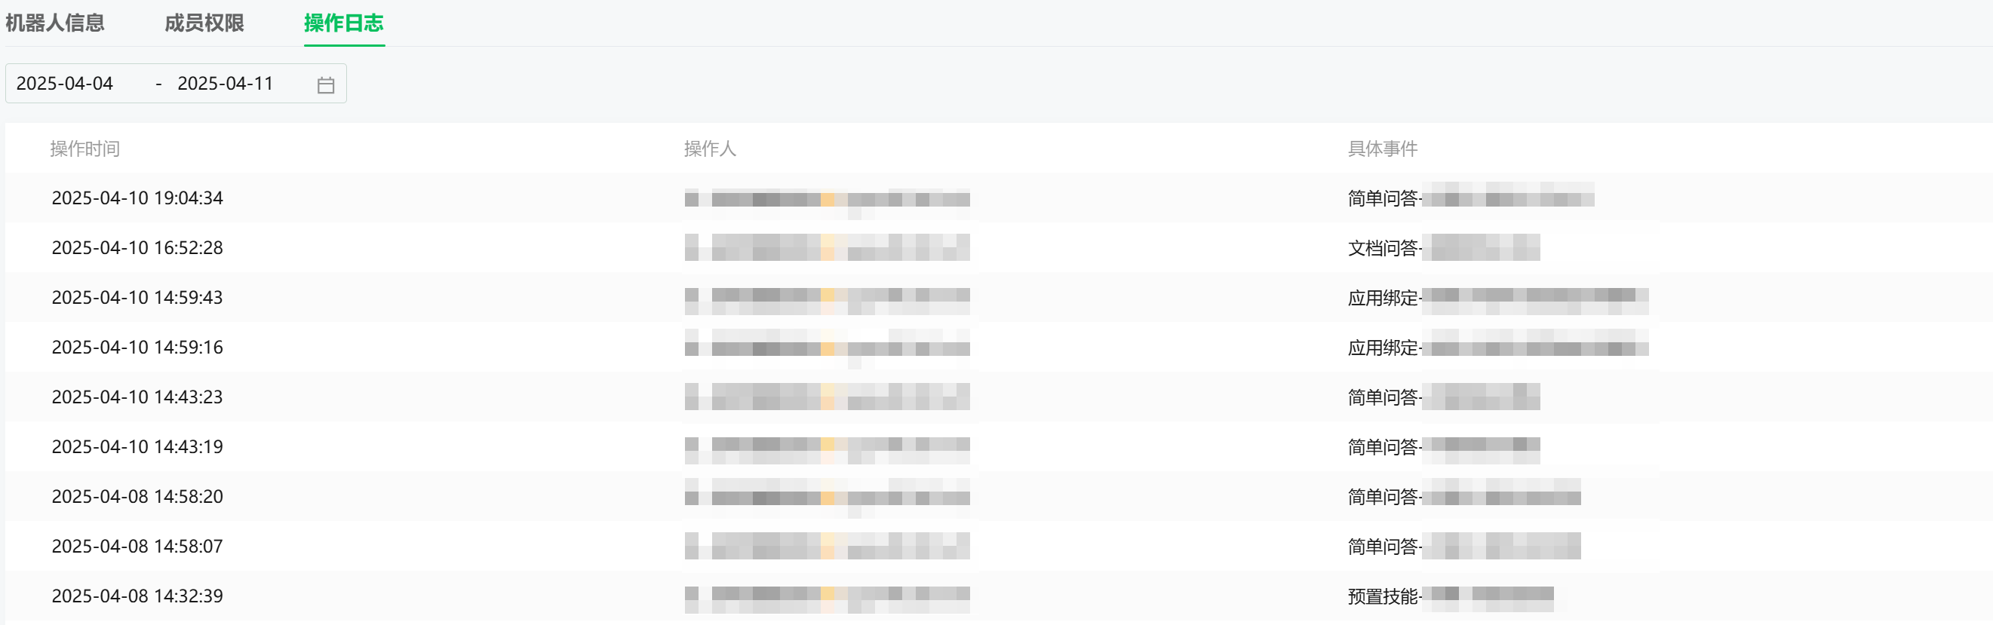The height and width of the screenshot is (625, 1993).
Task: Select the 操作日志 tab
Action: pyautogui.click(x=343, y=23)
